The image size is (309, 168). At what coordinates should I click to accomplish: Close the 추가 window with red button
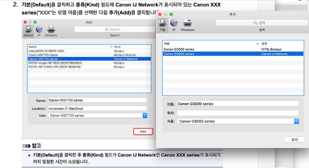[160, 15]
